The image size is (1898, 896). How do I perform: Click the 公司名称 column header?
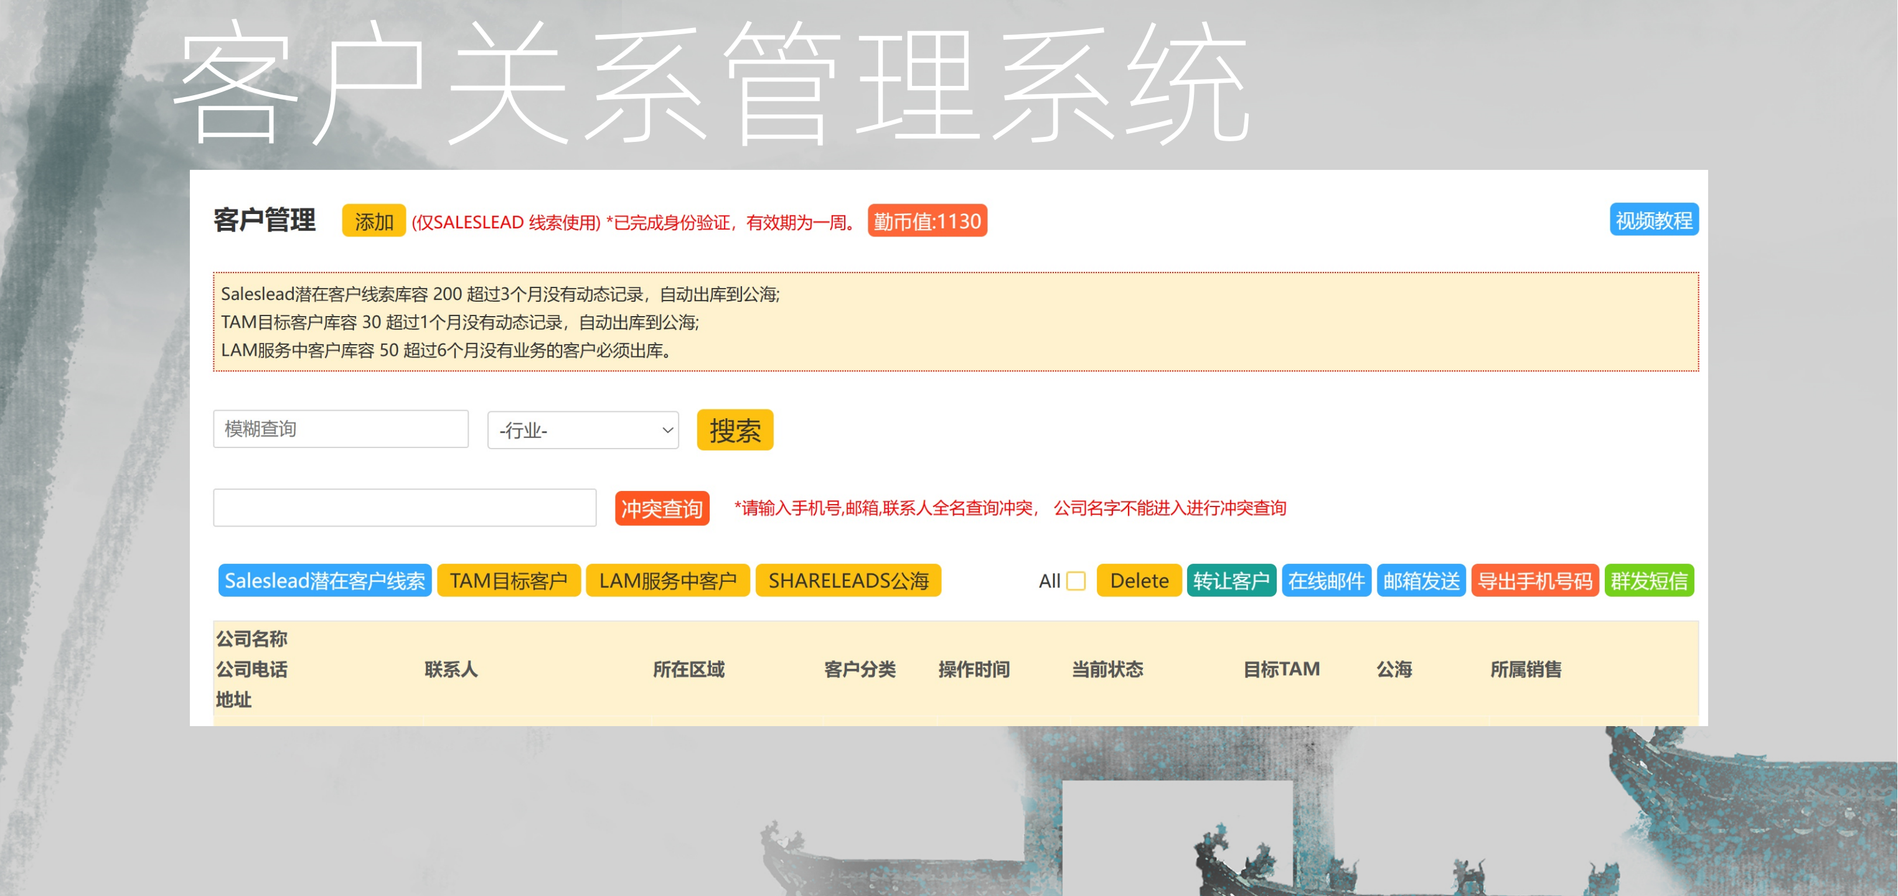click(251, 638)
